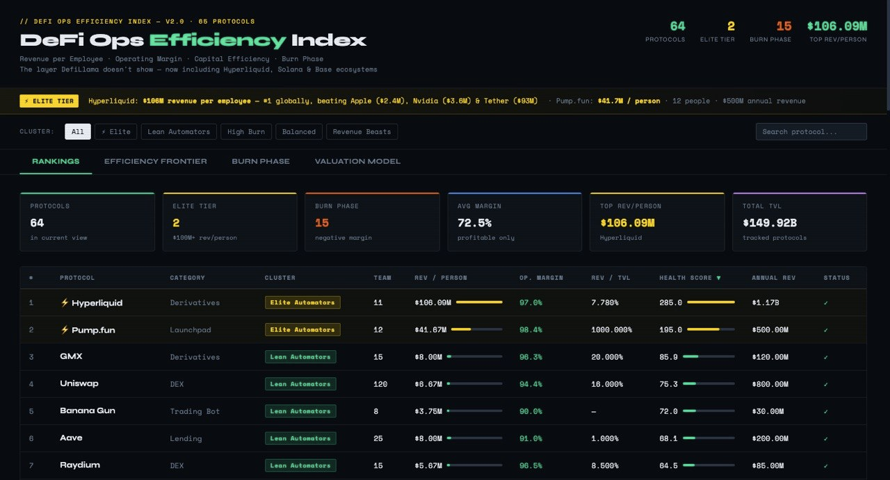
Task: Open the Burn Phase summary card
Action: (x=372, y=222)
